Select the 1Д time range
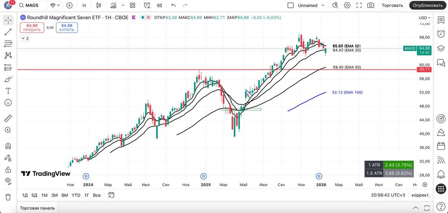 [25, 195]
